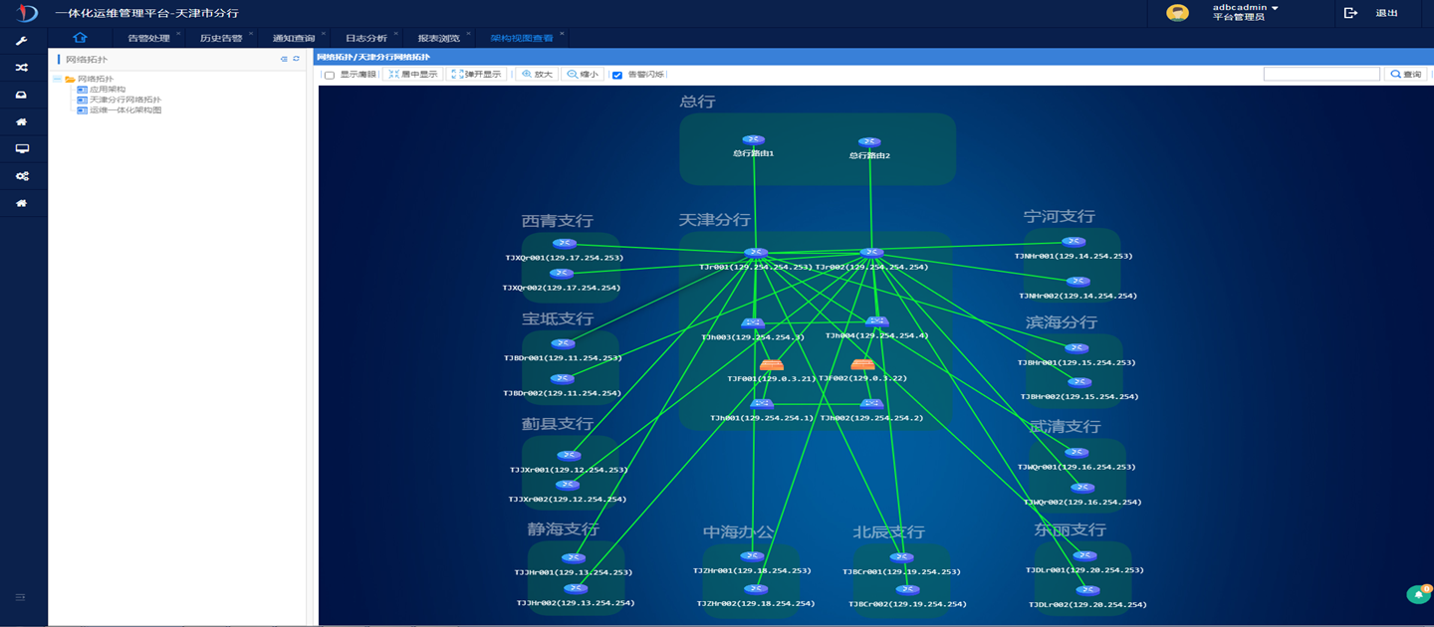Click the drive tray sidebar icon
1434x627 pixels.
point(22,96)
